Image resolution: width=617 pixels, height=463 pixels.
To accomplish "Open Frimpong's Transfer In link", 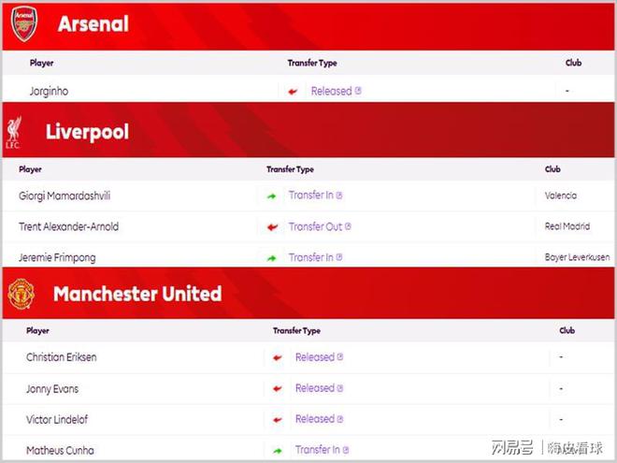I will coord(311,257).
